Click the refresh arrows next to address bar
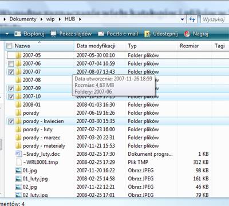The height and width of the screenshot is (206, 229). [192, 19]
